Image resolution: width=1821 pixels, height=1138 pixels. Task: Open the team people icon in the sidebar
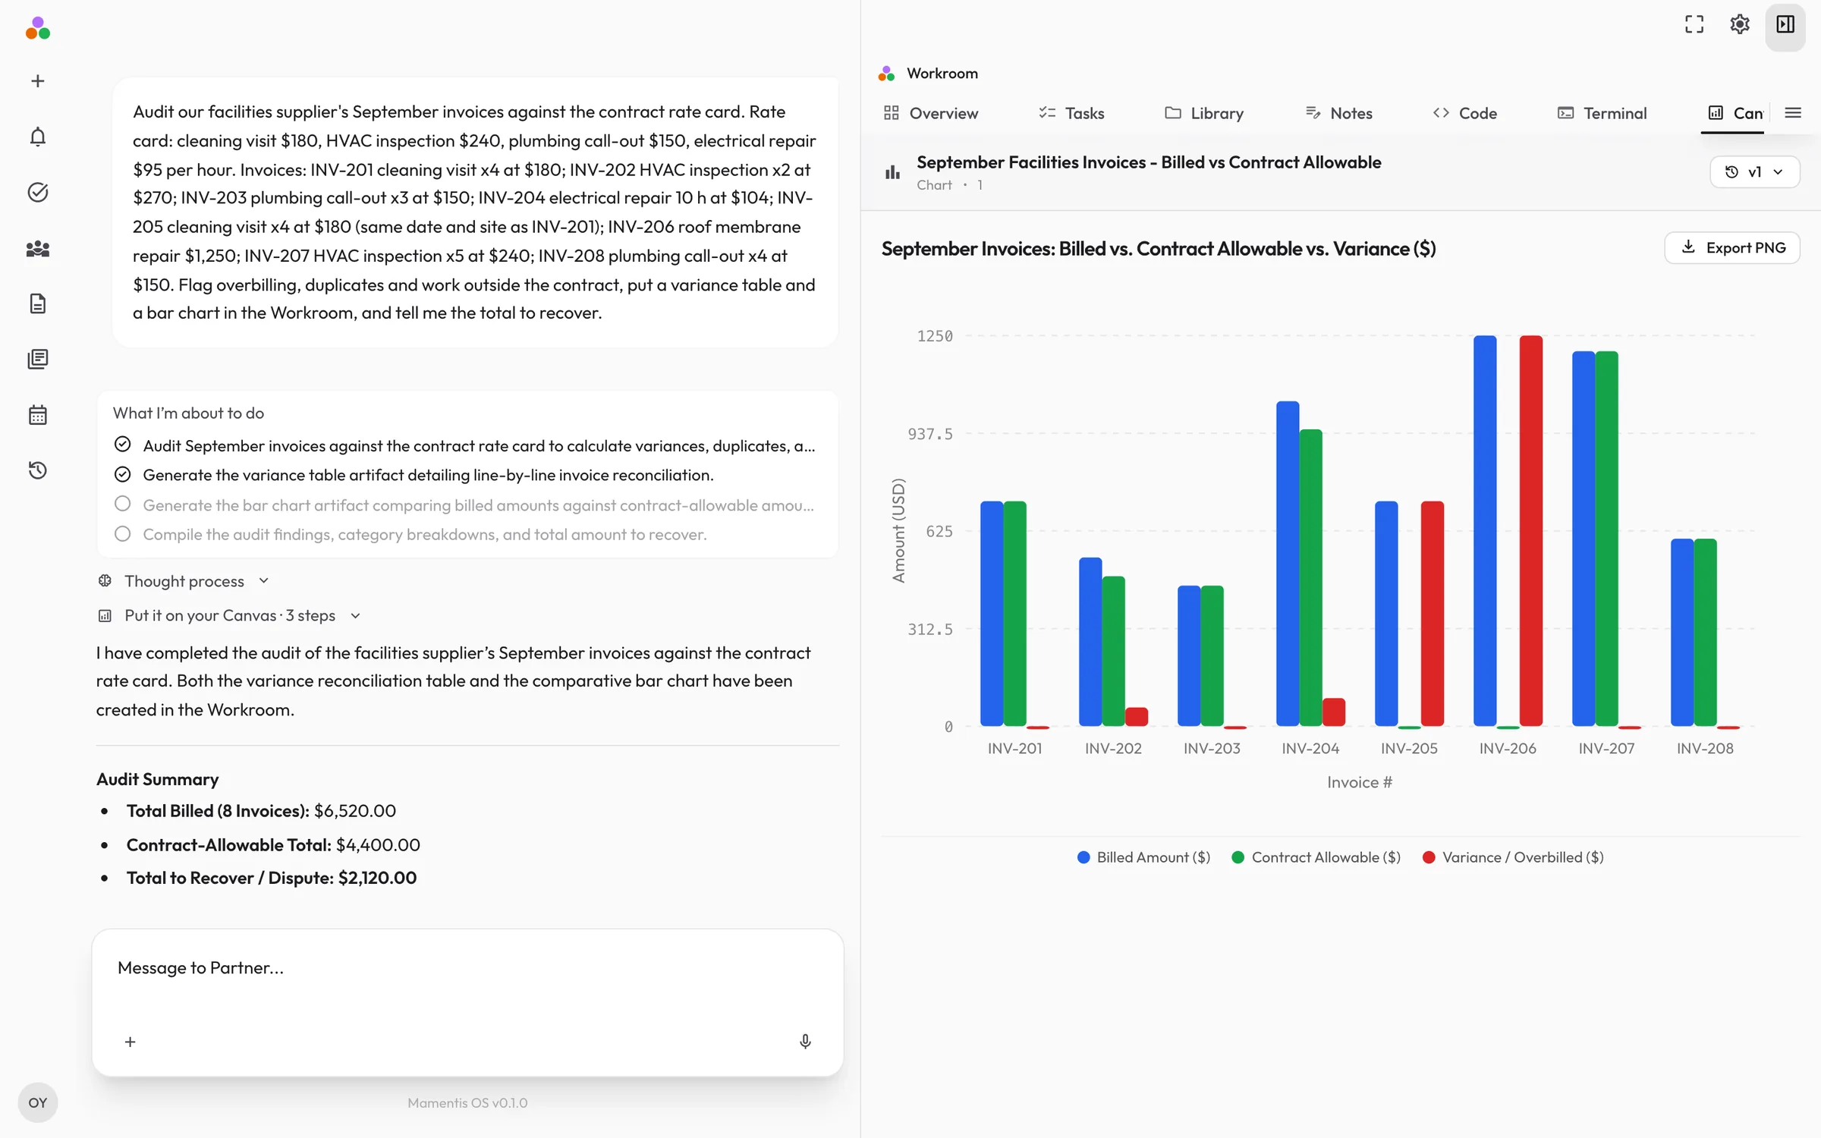[37, 248]
